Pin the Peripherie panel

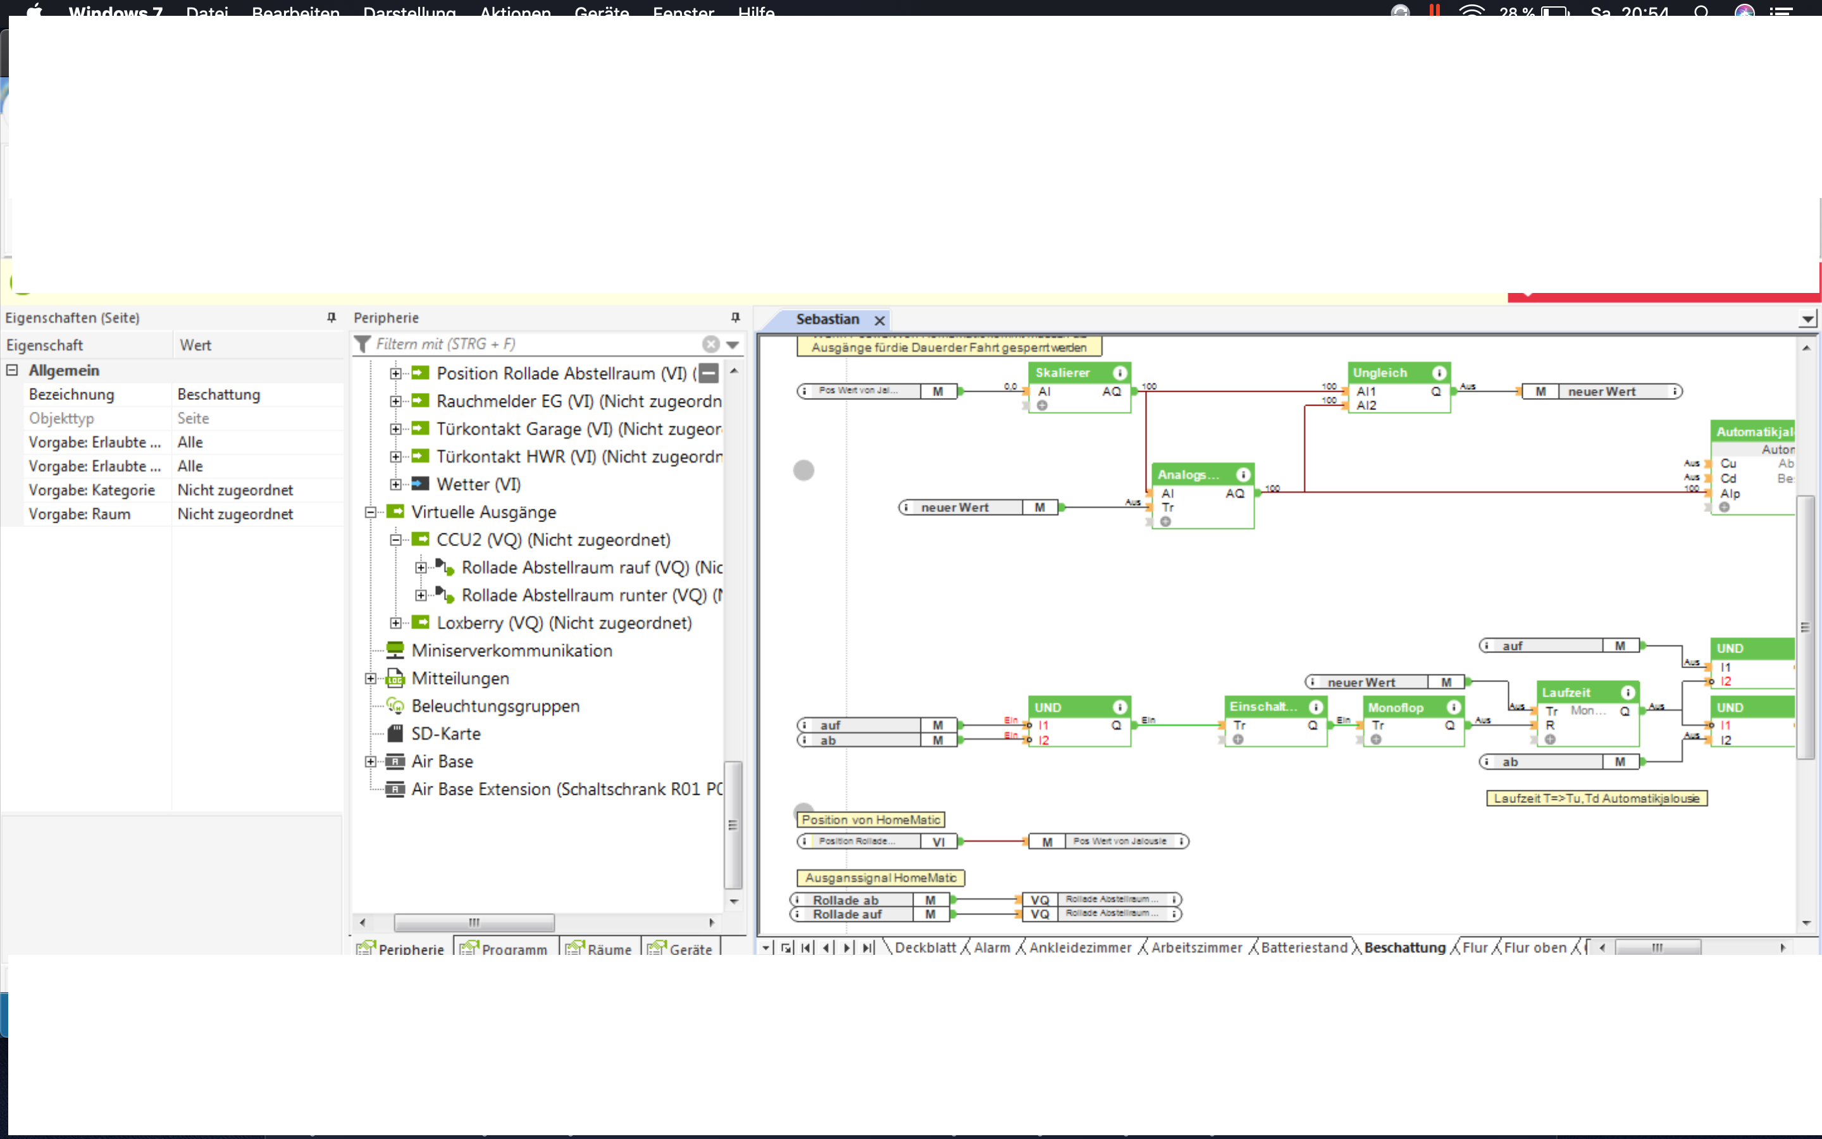pyautogui.click(x=736, y=317)
